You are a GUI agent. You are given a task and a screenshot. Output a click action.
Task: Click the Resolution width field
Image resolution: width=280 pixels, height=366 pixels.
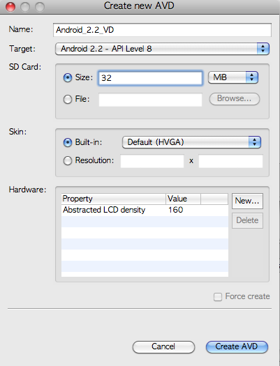pos(152,161)
